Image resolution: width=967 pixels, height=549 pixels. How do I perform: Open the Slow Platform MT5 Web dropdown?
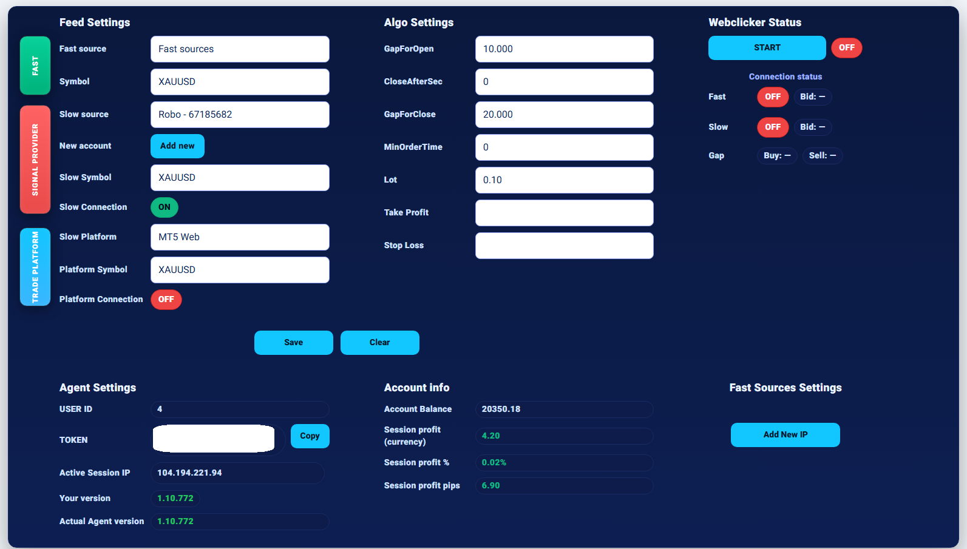pyautogui.click(x=240, y=237)
